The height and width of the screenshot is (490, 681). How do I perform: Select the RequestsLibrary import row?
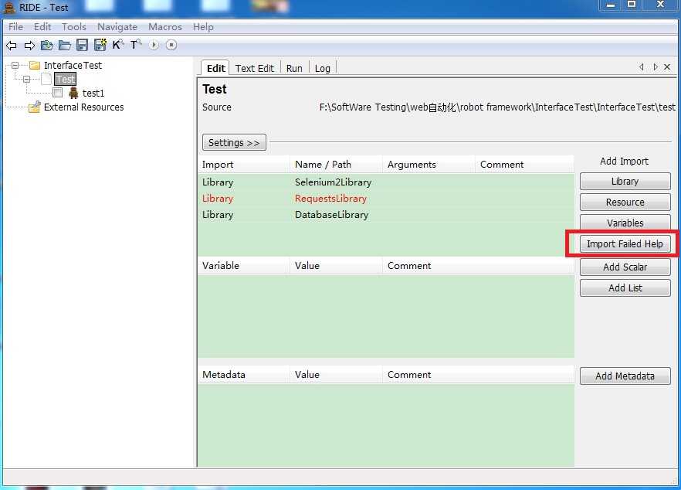[x=386, y=199]
